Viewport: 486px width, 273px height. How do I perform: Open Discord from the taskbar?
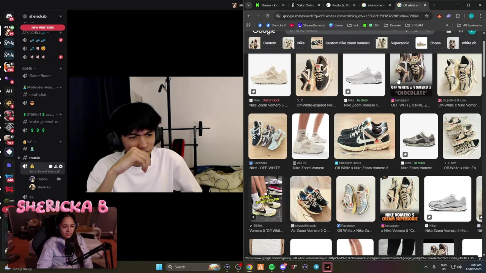[283, 267]
